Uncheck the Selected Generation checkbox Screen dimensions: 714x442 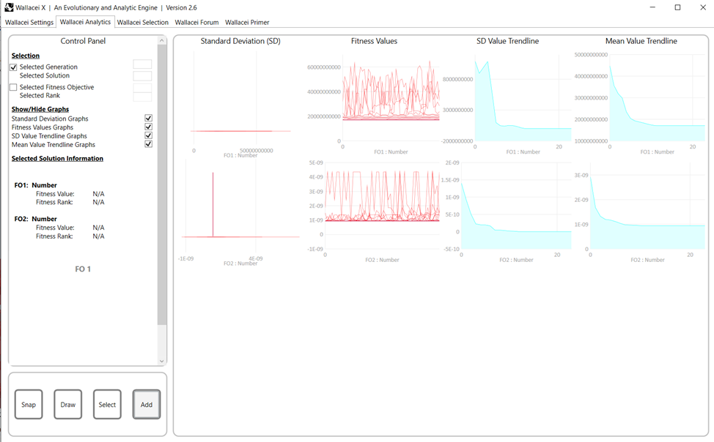click(x=13, y=67)
